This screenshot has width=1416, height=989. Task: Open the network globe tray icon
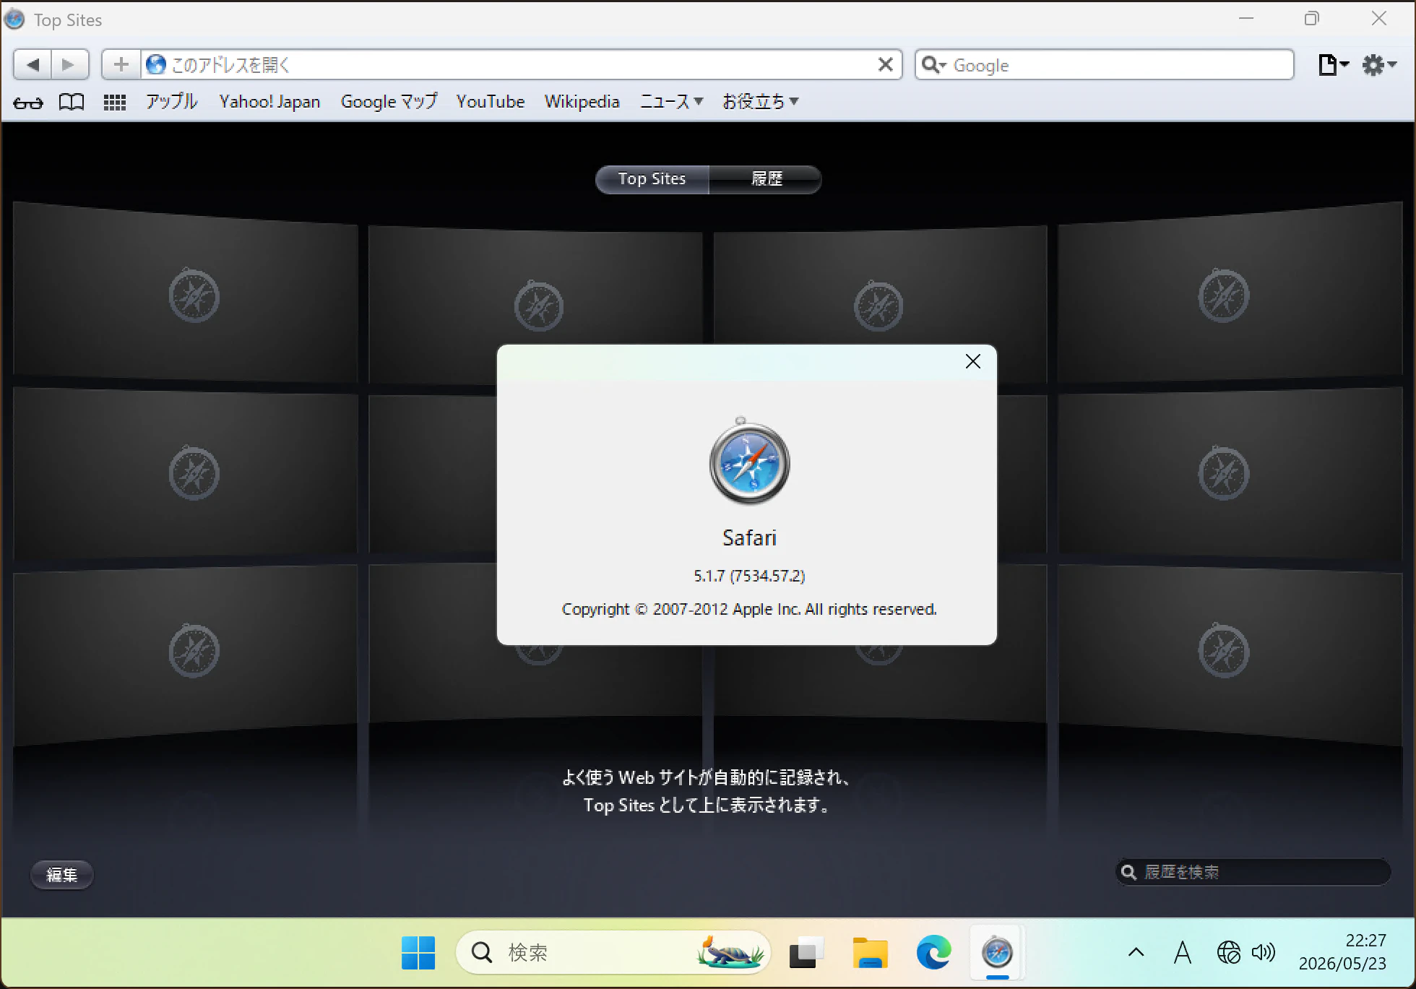click(x=1229, y=953)
